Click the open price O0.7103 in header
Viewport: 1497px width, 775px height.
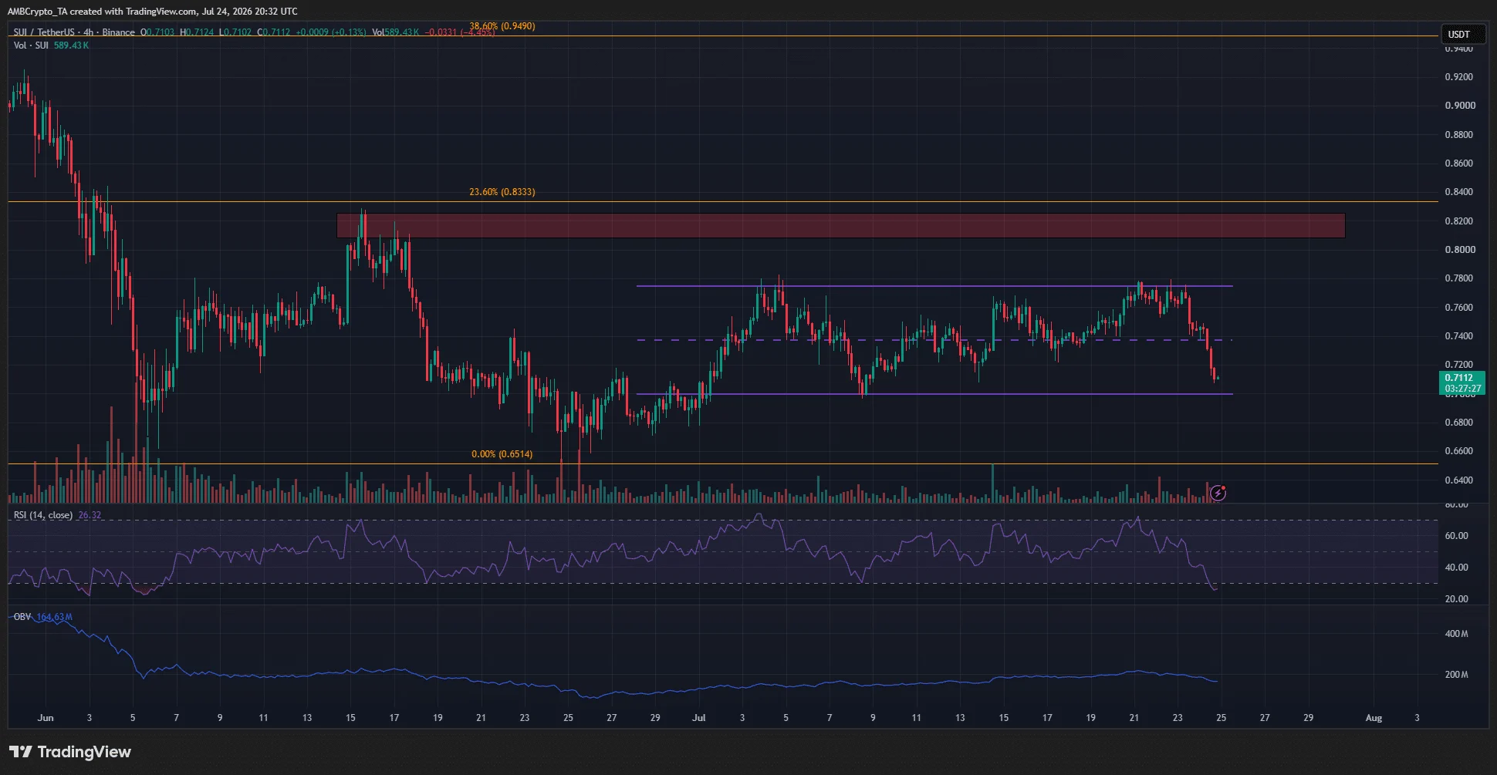[x=157, y=32]
